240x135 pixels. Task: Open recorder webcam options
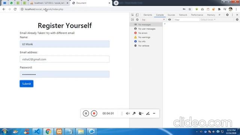(141, 113)
